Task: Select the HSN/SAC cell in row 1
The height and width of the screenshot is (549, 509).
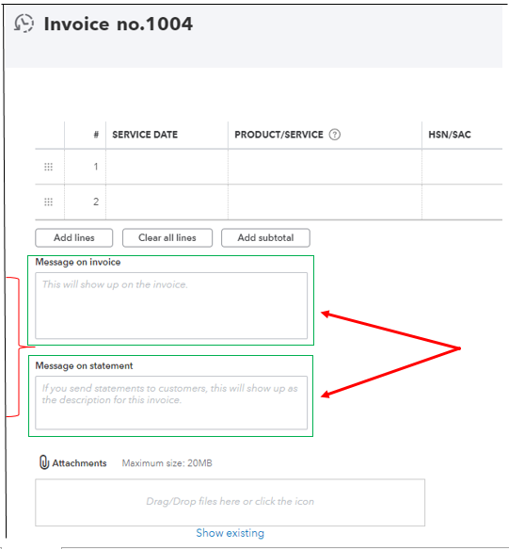Action: coord(462,167)
